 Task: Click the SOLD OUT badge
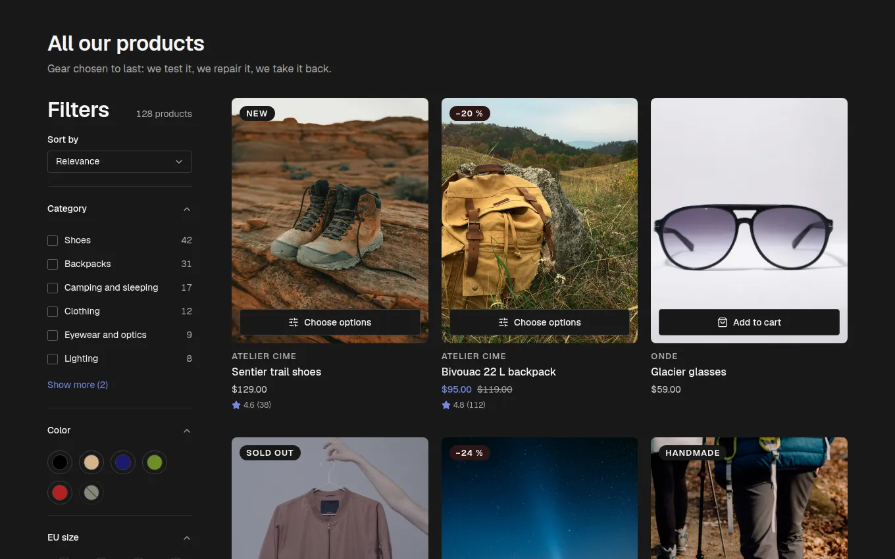point(270,453)
